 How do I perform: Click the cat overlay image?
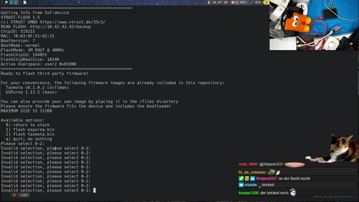pyautogui.click(x=333, y=149)
